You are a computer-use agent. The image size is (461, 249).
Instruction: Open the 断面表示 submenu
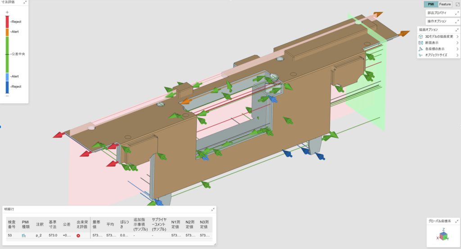(x=457, y=43)
